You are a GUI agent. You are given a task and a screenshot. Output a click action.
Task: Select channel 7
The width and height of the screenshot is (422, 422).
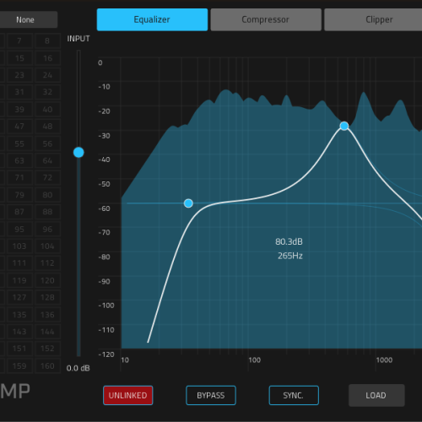click(x=19, y=41)
